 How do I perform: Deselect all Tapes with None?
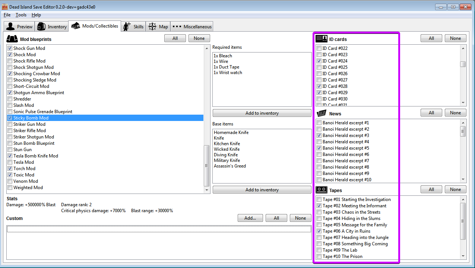[456, 189]
